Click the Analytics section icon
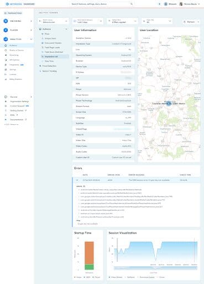The height and width of the screenshot is (284, 204). (6, 39)
